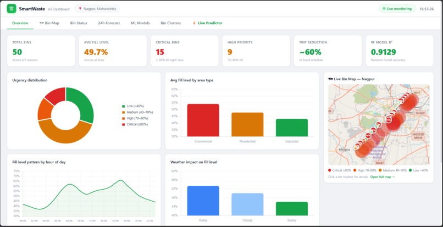
Task: Click the Critical ≥80% map legend dot
Action: [330, 170]
